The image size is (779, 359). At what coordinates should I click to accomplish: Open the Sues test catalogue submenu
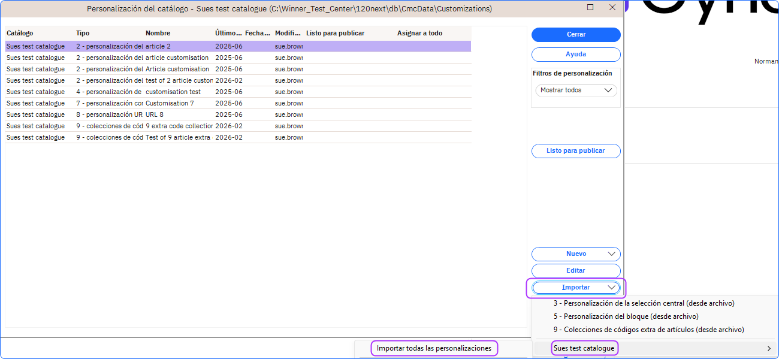click(x=584, y=348)
